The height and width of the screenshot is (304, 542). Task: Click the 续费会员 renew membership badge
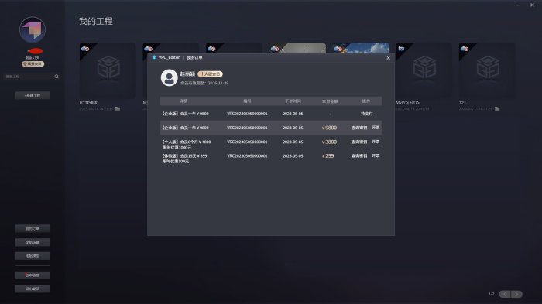pos(33,64)
